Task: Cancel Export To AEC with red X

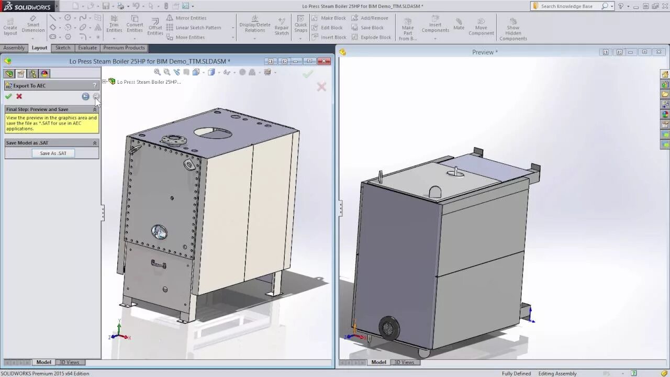Action: click(x=19, y=96)
